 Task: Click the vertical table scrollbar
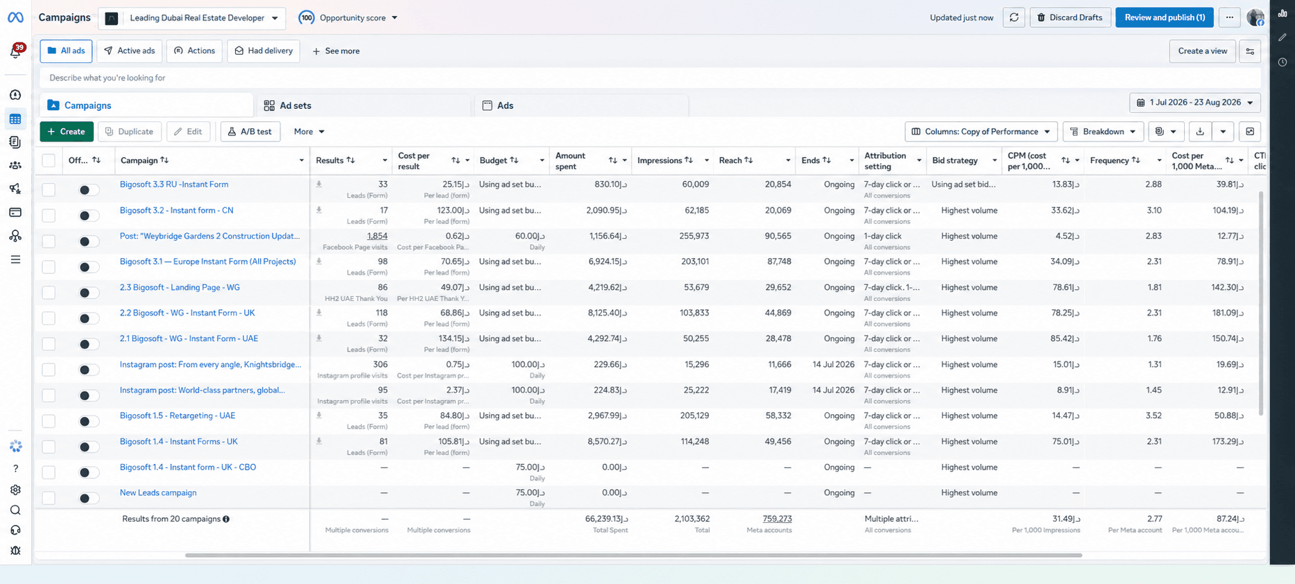[1261, 302]
